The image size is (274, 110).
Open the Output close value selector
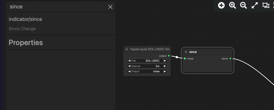click(147, 71)
